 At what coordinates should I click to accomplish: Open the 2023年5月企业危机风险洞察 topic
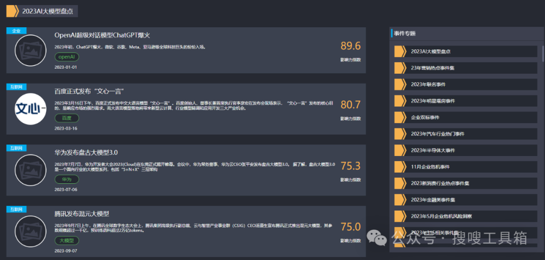point(466,216)
